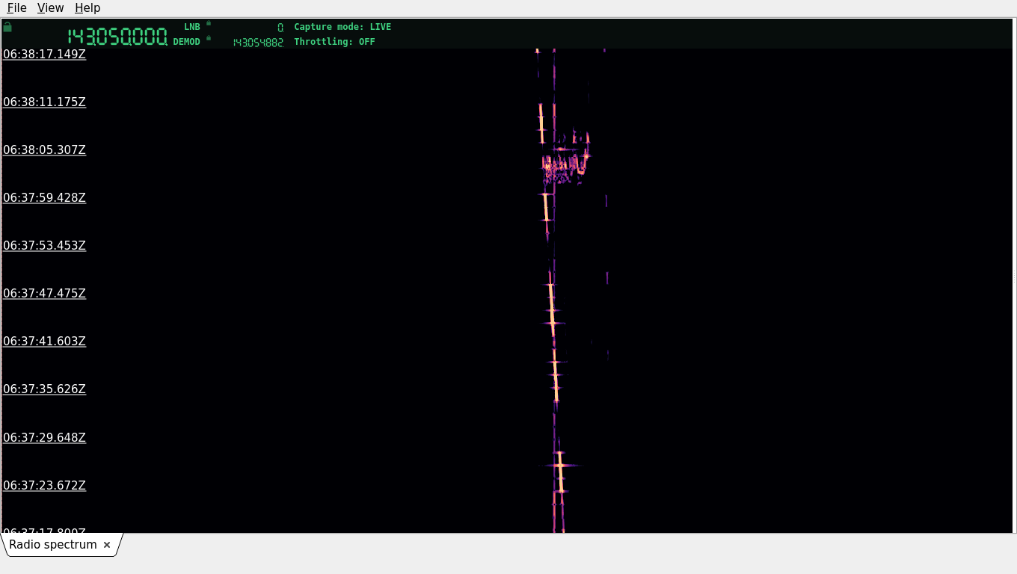Select the 06:38:17.149Z timestamp
The image size is (1017, 574).
pos(44,55)
